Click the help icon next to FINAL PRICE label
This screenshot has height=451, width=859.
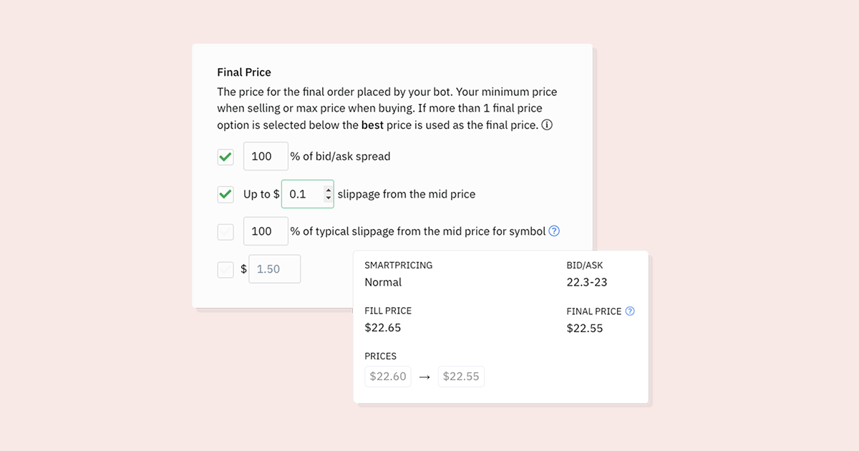(630, 311)
